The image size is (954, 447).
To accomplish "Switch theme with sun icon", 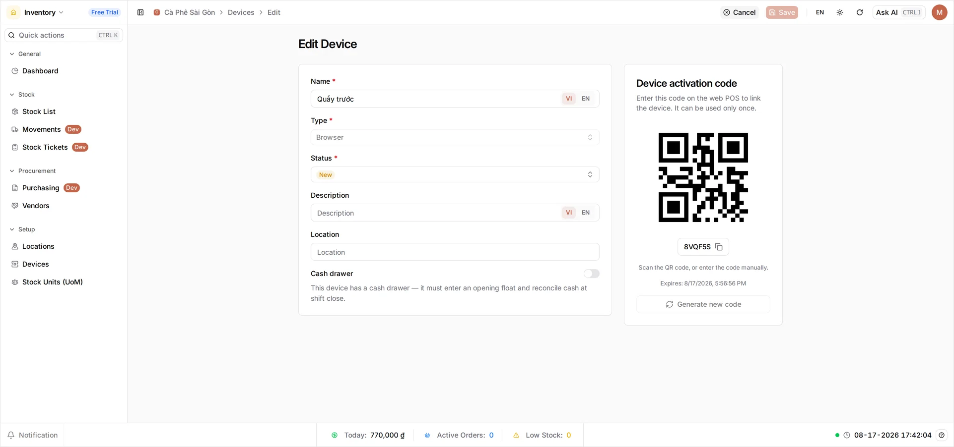I will [840, 12].
